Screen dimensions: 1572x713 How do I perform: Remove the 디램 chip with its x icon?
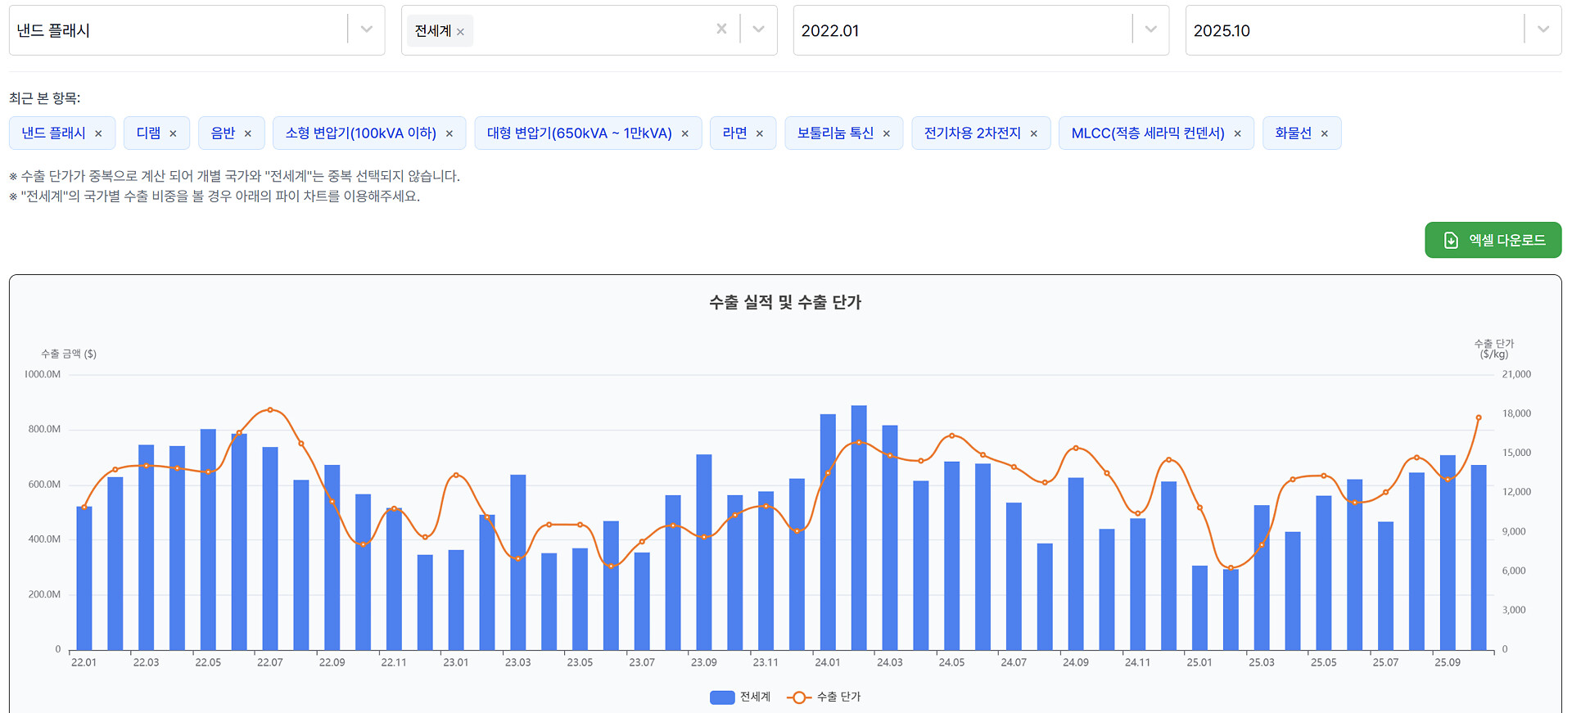point(173,133)
